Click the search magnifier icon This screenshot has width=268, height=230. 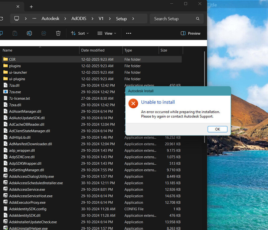coord(198,19)
